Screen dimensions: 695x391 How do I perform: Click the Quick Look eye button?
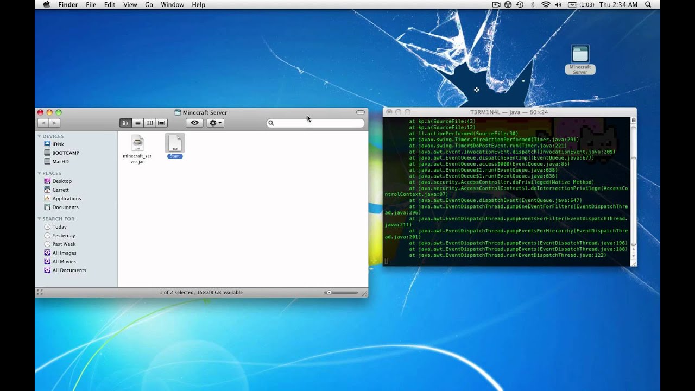(x=194, y=123)
